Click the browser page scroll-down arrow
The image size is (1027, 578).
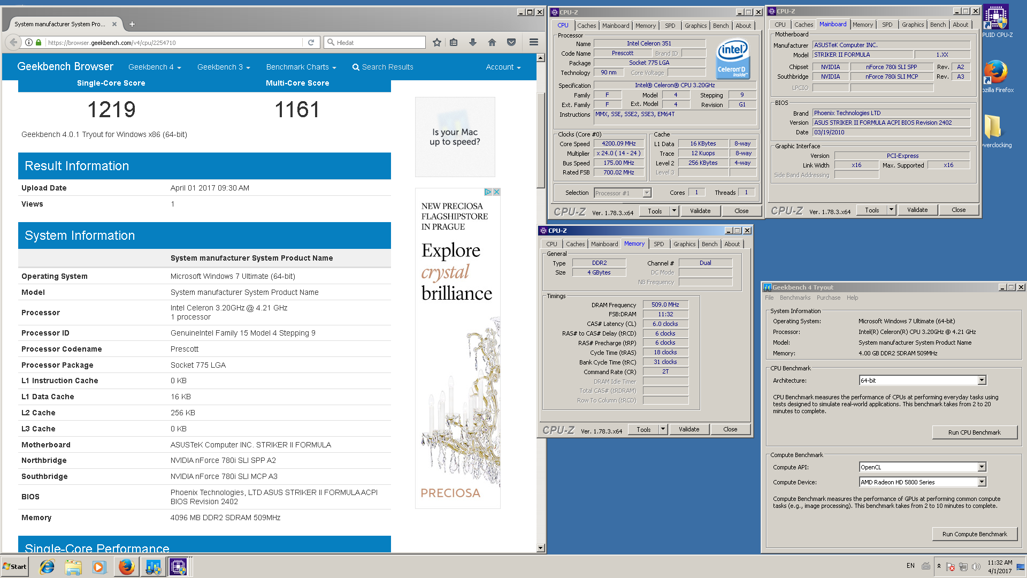click(540, 548)
